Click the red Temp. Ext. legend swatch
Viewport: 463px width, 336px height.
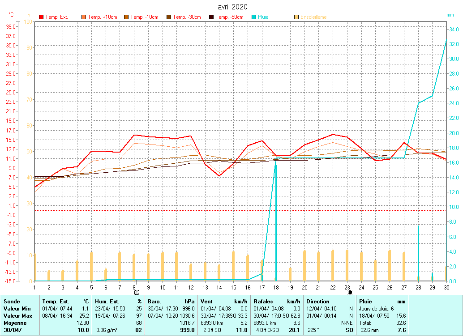coord(41,17)
